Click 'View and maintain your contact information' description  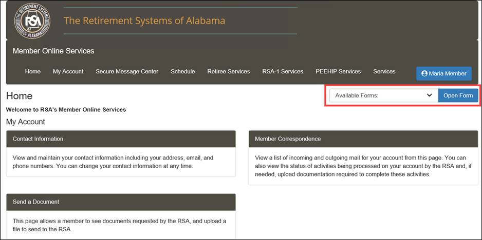coord(113,162)
